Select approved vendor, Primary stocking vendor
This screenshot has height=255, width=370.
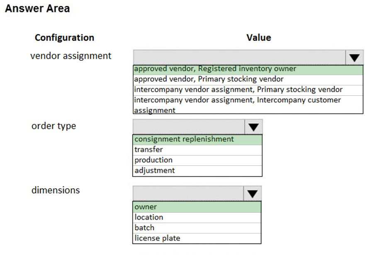click(x=248, y=80)
